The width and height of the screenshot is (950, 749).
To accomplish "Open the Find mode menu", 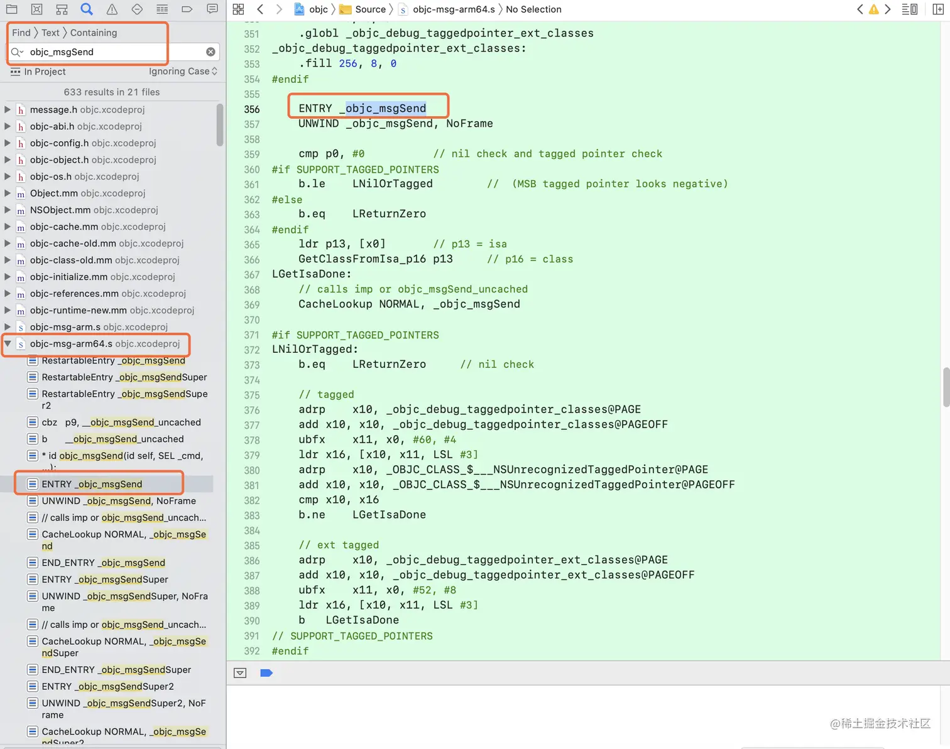I will pyautogui.click(x=21, y=33).
